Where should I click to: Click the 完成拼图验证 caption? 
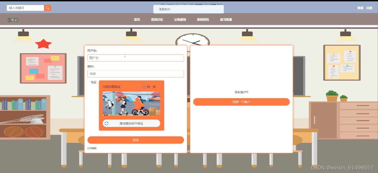[x=112, y=87]
